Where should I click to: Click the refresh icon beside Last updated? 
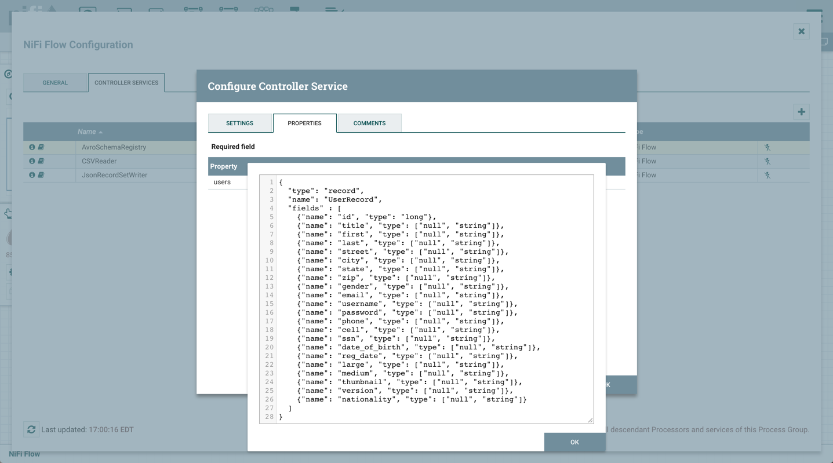coord(31,429)
